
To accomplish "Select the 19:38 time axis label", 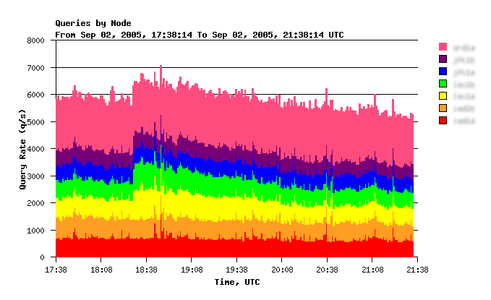I will tap(236, 270).
